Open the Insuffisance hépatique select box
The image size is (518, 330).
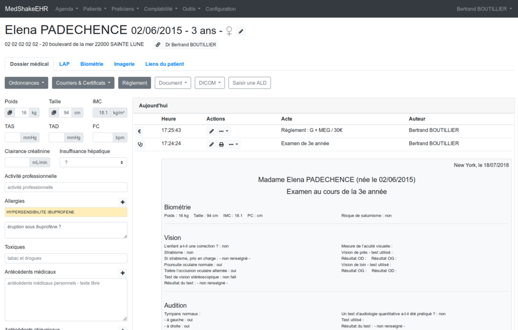click(x=93, y=163)
